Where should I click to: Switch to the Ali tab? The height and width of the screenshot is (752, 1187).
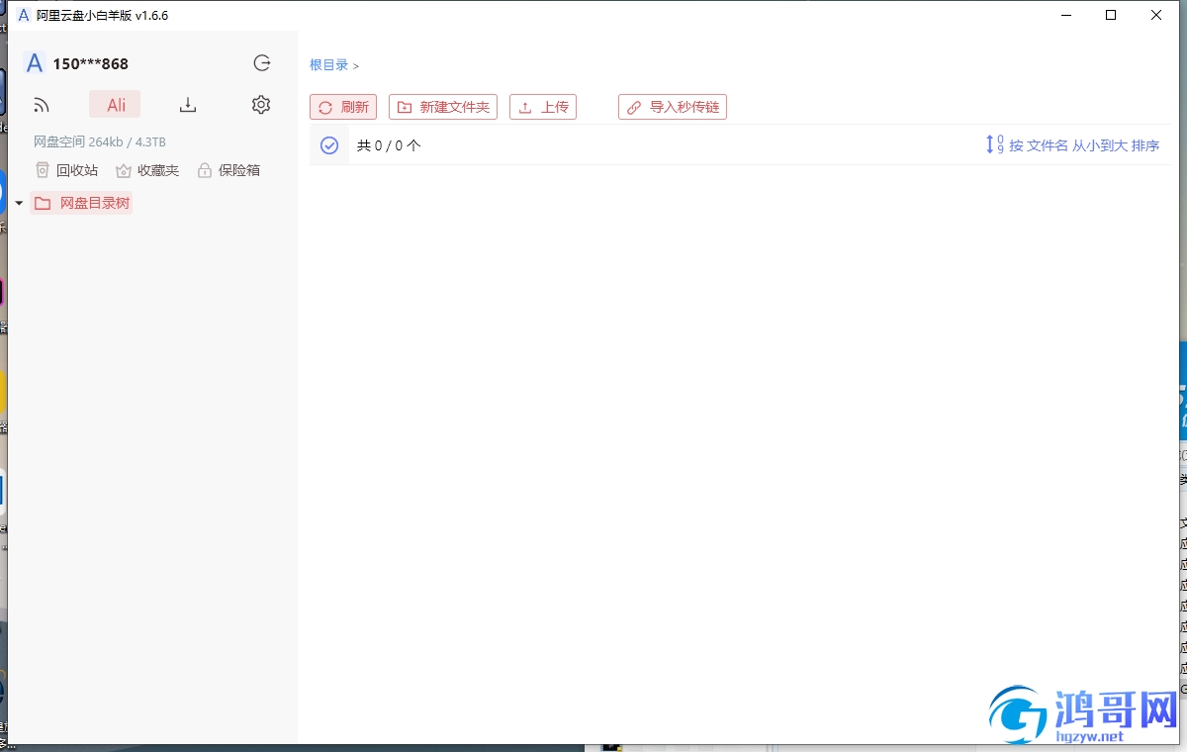pyautogui.click(x=115, y=105)
